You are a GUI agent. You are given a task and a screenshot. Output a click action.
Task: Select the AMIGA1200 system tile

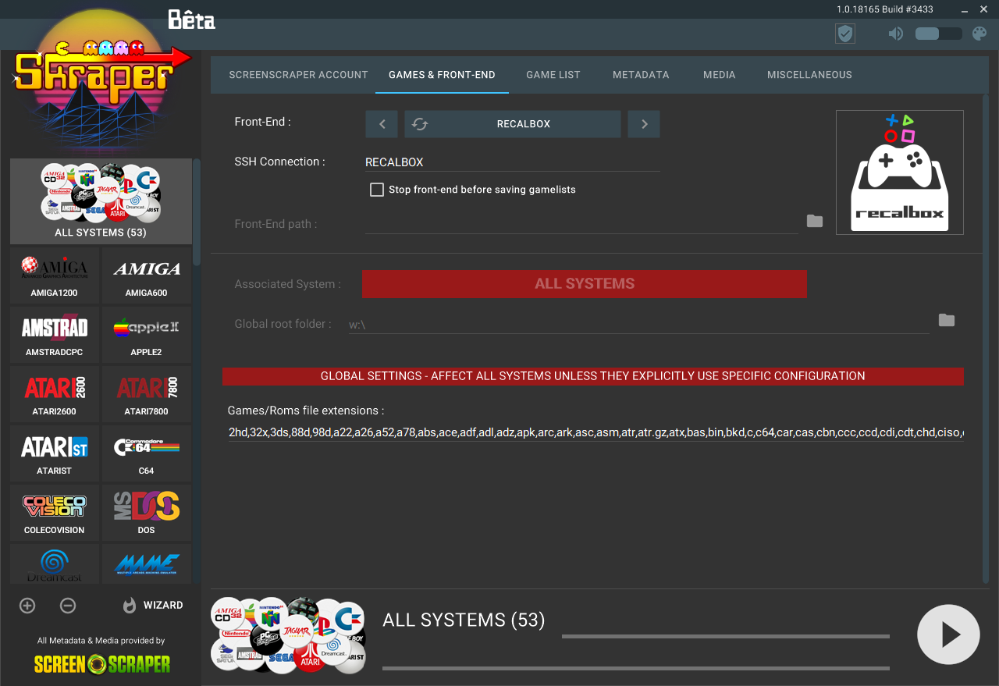pyautogui.click(x=55, y=276)
